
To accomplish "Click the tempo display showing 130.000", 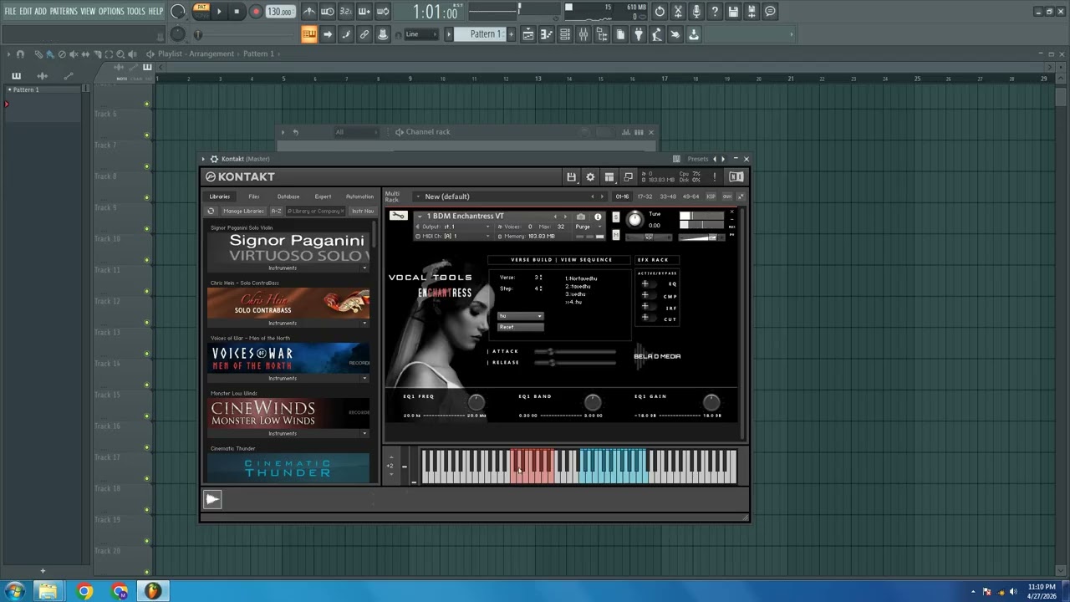I will tap(280, 12).
